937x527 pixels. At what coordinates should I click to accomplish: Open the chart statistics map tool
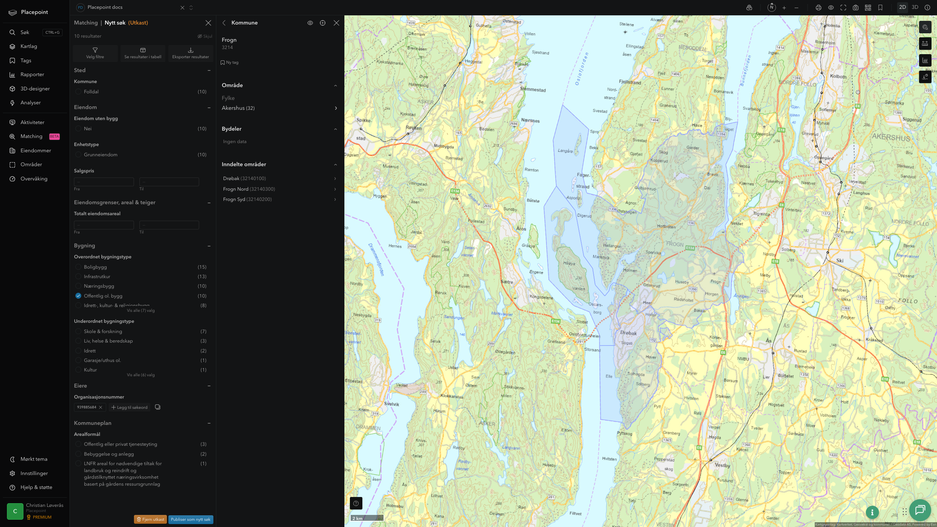[925, 60]
